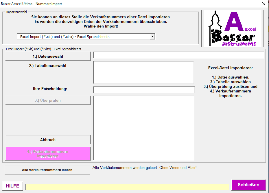The image size is (269, 193).
Task: Click the Tabellenauswahl list box
Action: pos(143,72)
